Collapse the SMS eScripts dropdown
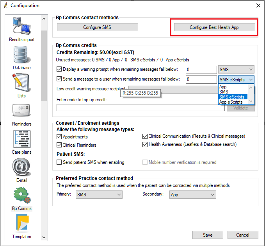This screenshot has height=246, width=265. tap(236, 79)
